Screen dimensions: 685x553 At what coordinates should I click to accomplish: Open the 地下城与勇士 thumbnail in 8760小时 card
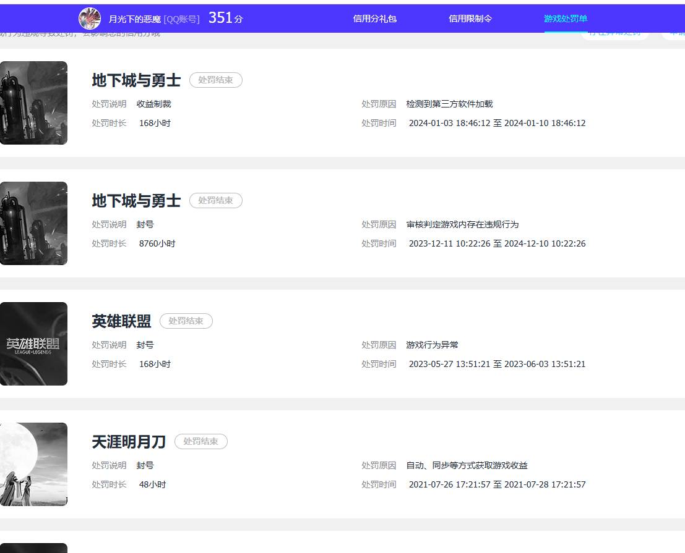pyautogui.click(x=33, y=223)
